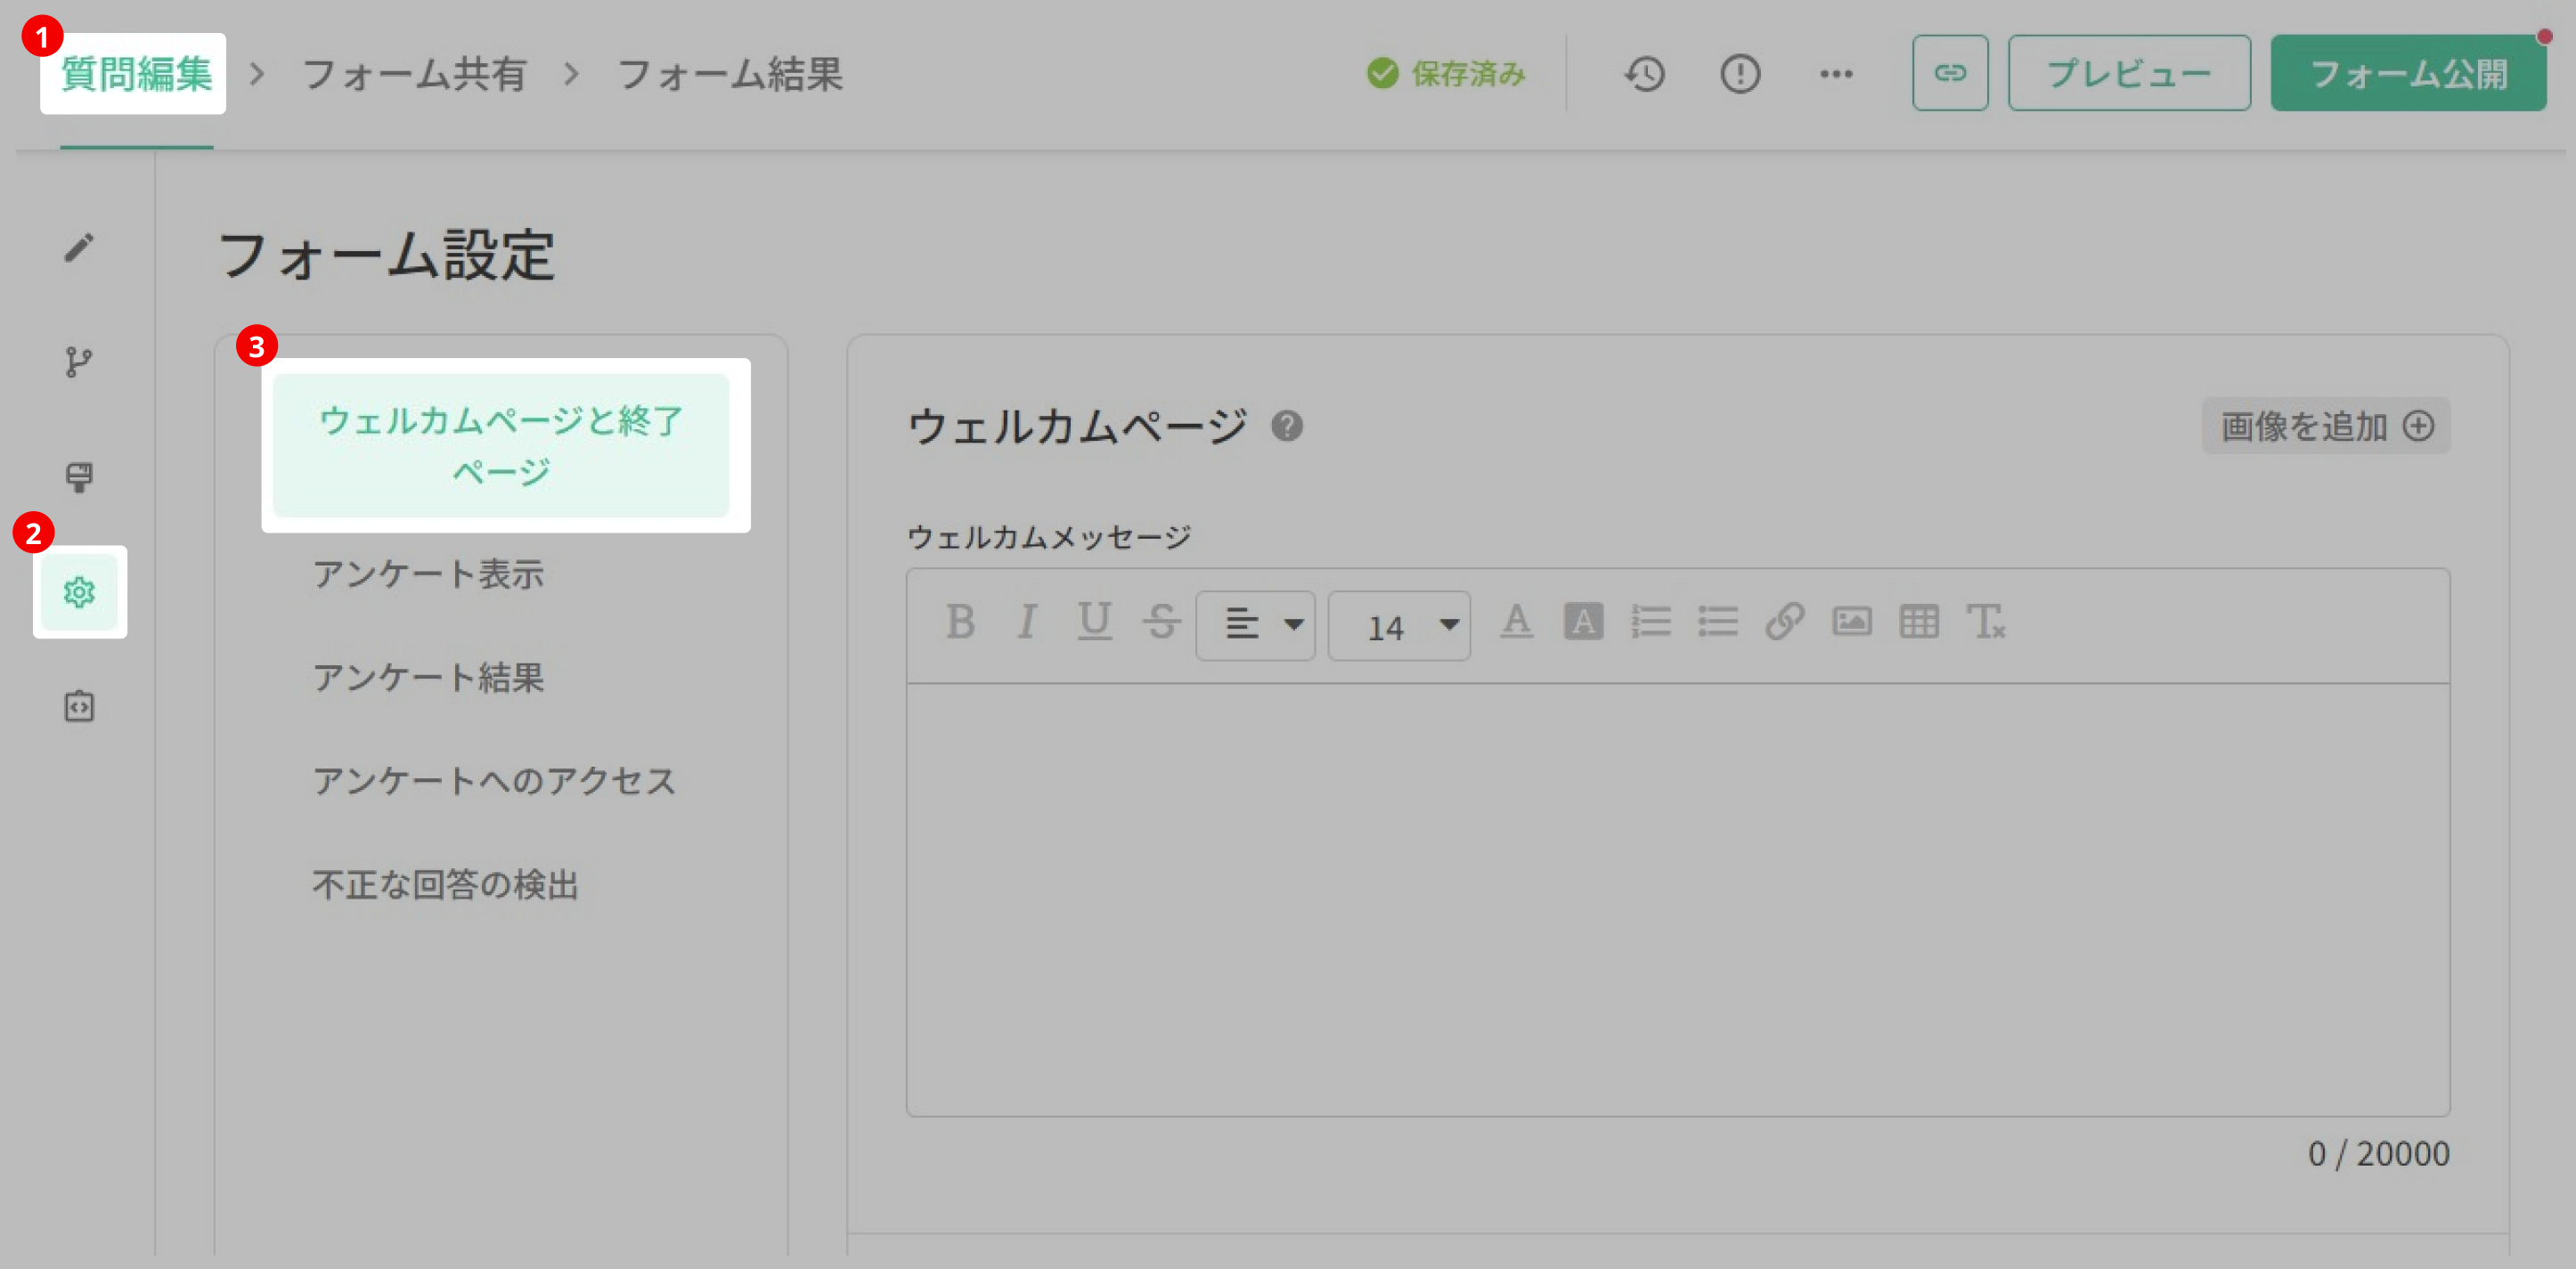Screen dimensions: 2576x1269
Task: Open the text color picker
Action: click(x=1517, y=622)
